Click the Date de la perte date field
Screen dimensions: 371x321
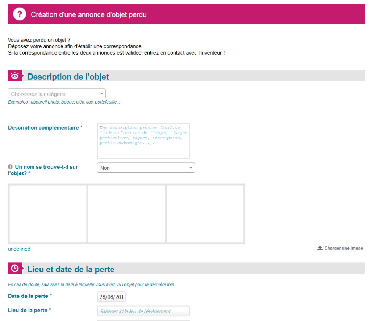point(112,297)
